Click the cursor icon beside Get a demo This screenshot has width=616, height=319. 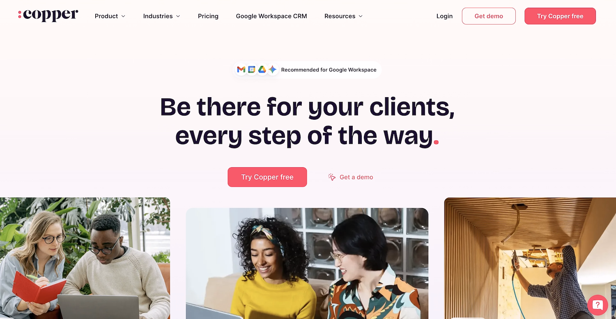[x=332, y=177]
